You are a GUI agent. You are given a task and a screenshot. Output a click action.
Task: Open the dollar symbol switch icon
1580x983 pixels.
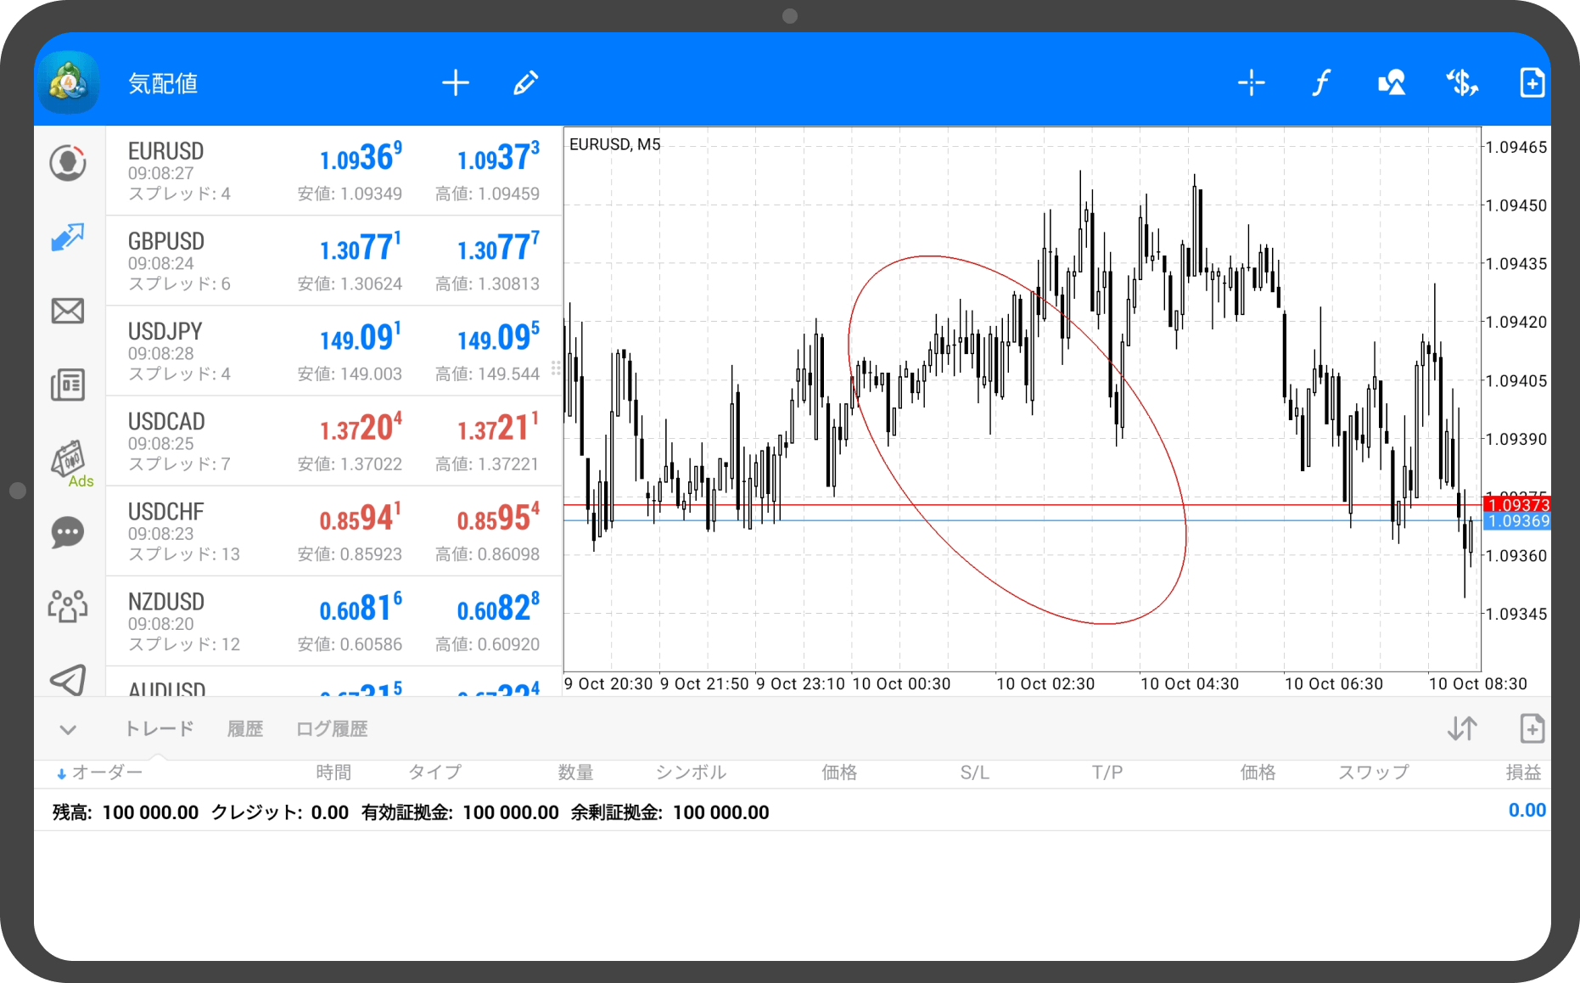point(1461,83)
